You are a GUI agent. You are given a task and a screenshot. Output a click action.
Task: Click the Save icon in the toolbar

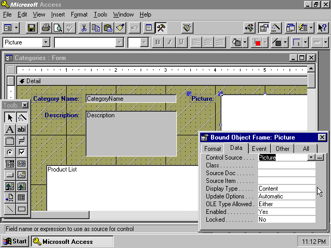[x=32, y=28]
